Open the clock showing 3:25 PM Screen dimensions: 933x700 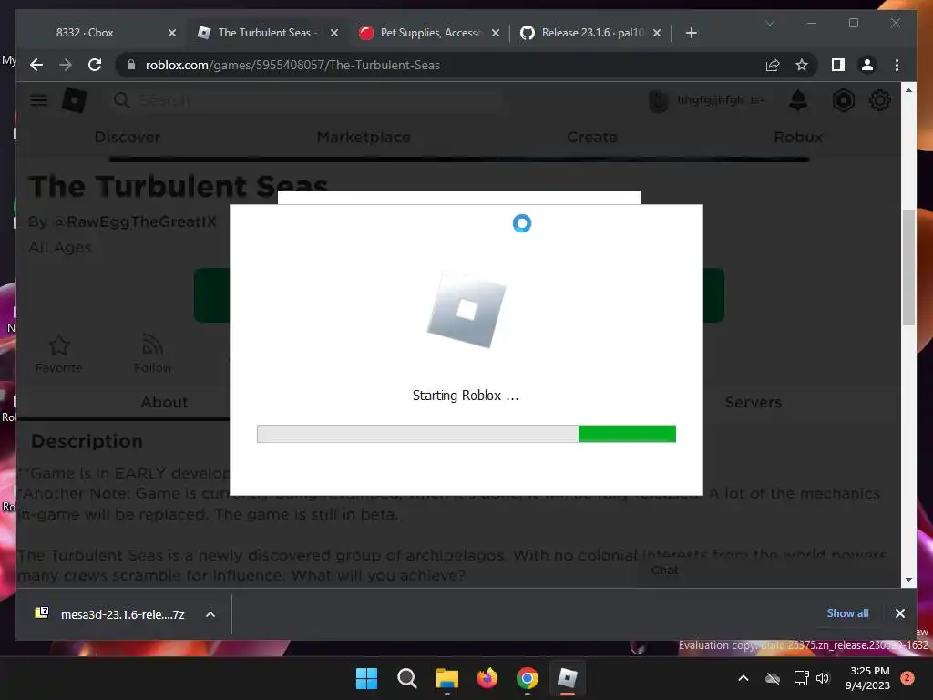coord(868,678)
